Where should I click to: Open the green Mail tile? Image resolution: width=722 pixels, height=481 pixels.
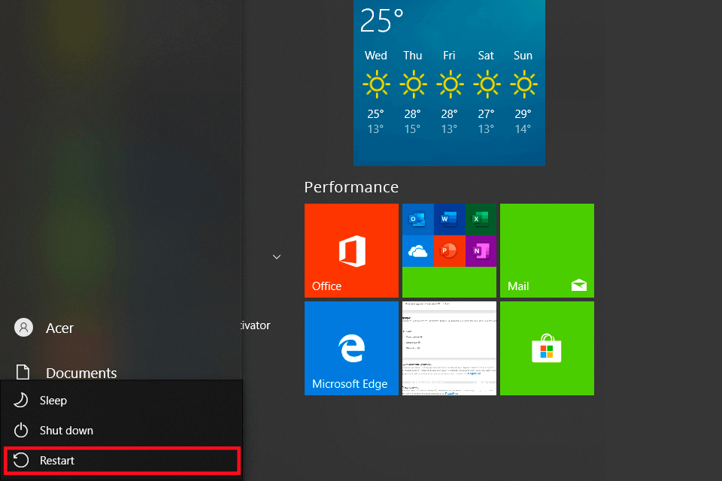pos(547,250)
